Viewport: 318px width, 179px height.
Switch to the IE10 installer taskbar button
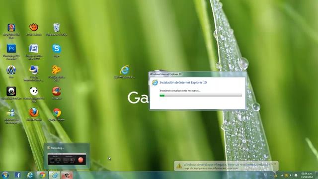[x=54, y=175]
